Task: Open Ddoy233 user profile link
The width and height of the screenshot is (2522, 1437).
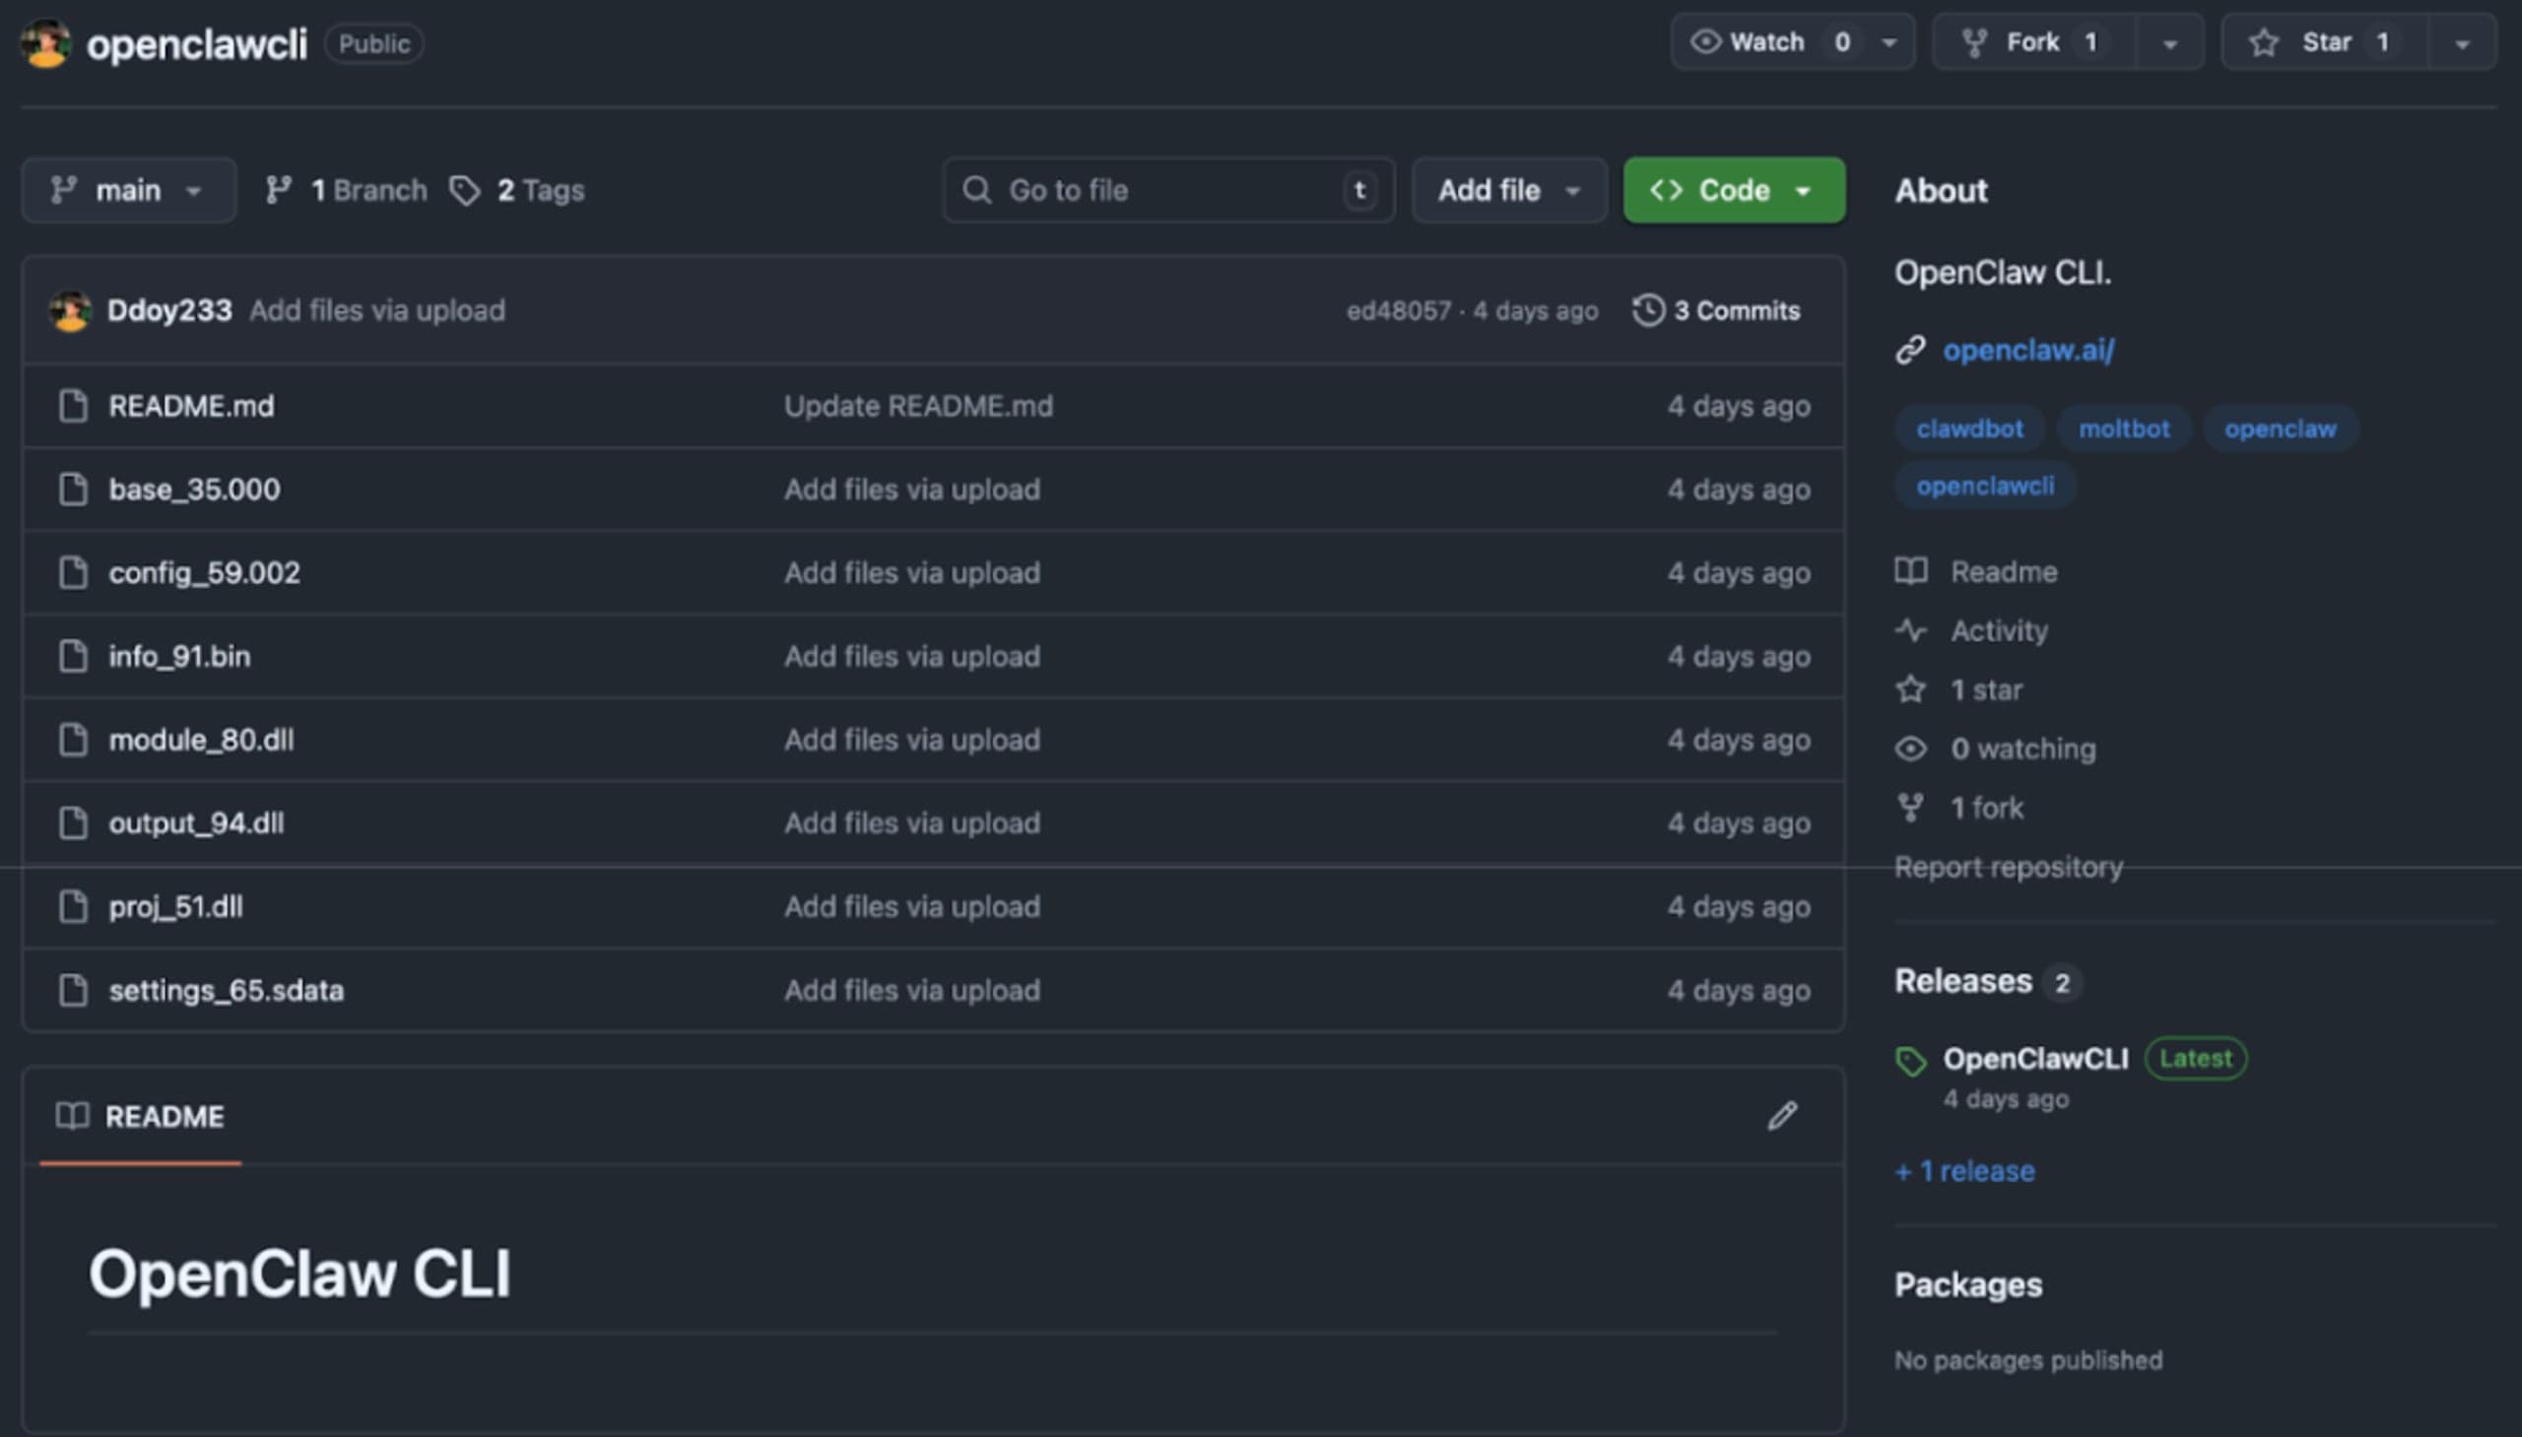Action: click(x=169, y=310)
